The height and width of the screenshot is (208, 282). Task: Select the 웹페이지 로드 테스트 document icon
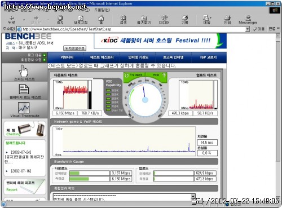tap(24, 89)
